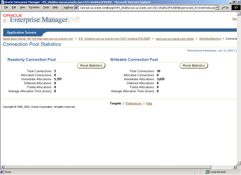Click Writeable Total Connections value 10
The height and width of the screenshot is (175, 241).
(159, 71)
